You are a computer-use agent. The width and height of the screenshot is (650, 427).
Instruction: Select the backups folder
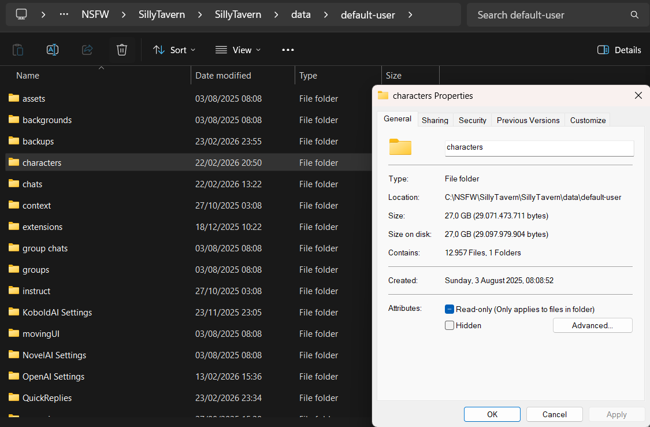point(38,142)
